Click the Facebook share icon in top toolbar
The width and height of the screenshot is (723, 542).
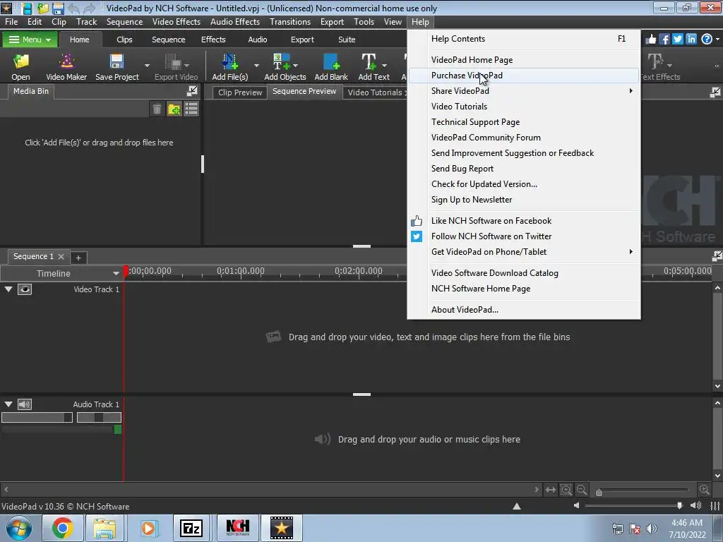click(x=664, y=40)
